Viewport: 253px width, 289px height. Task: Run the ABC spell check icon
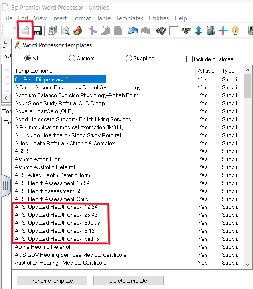pyautogui.click(x=186, y=31)
